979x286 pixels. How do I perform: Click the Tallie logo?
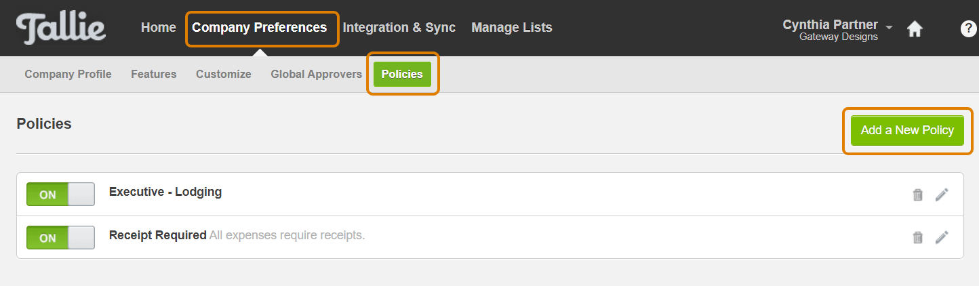(x=61, y=28)
